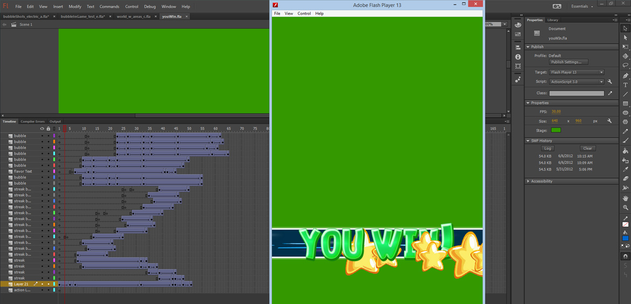This screenshot has height=304, width=631.
Task: Select the Pen tool
Action: tap(625, 76)
